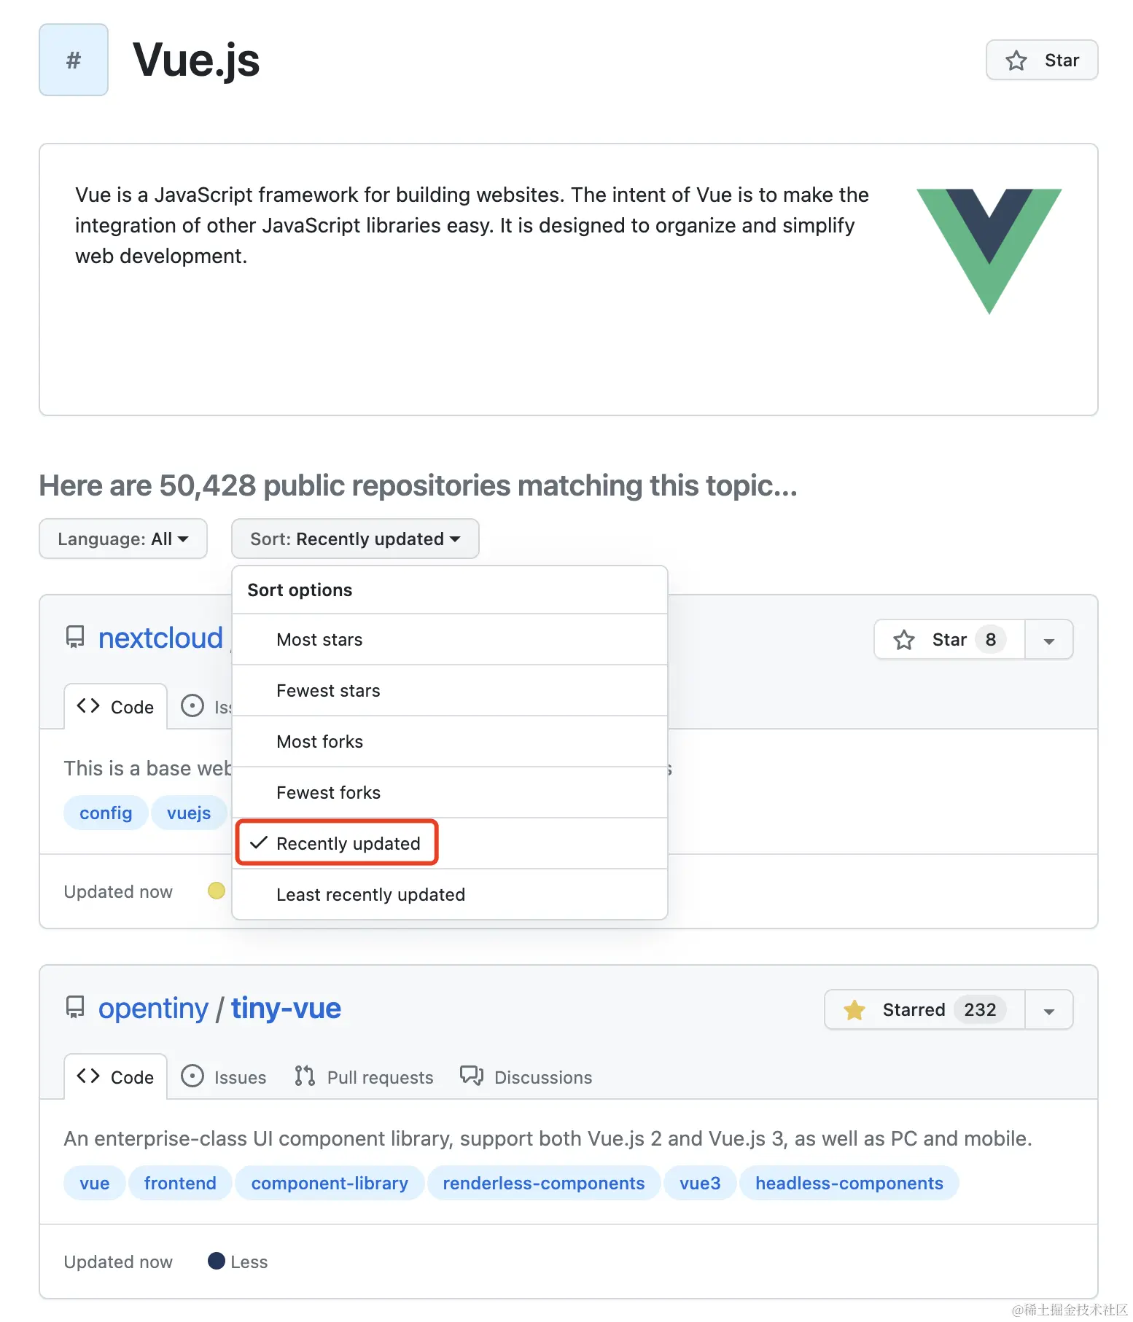This screenshot has height=1322, width=1133.
Task: Expand the caret next to Star 8
Action: point(1048,639)
